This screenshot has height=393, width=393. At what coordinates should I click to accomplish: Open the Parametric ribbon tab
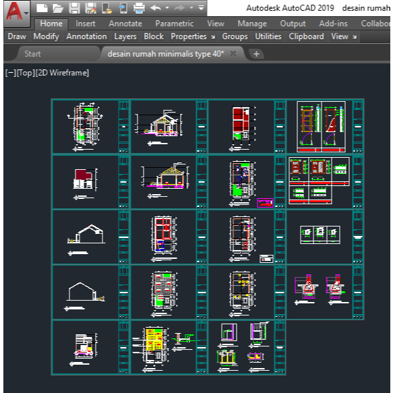click(x=175, y=24)
